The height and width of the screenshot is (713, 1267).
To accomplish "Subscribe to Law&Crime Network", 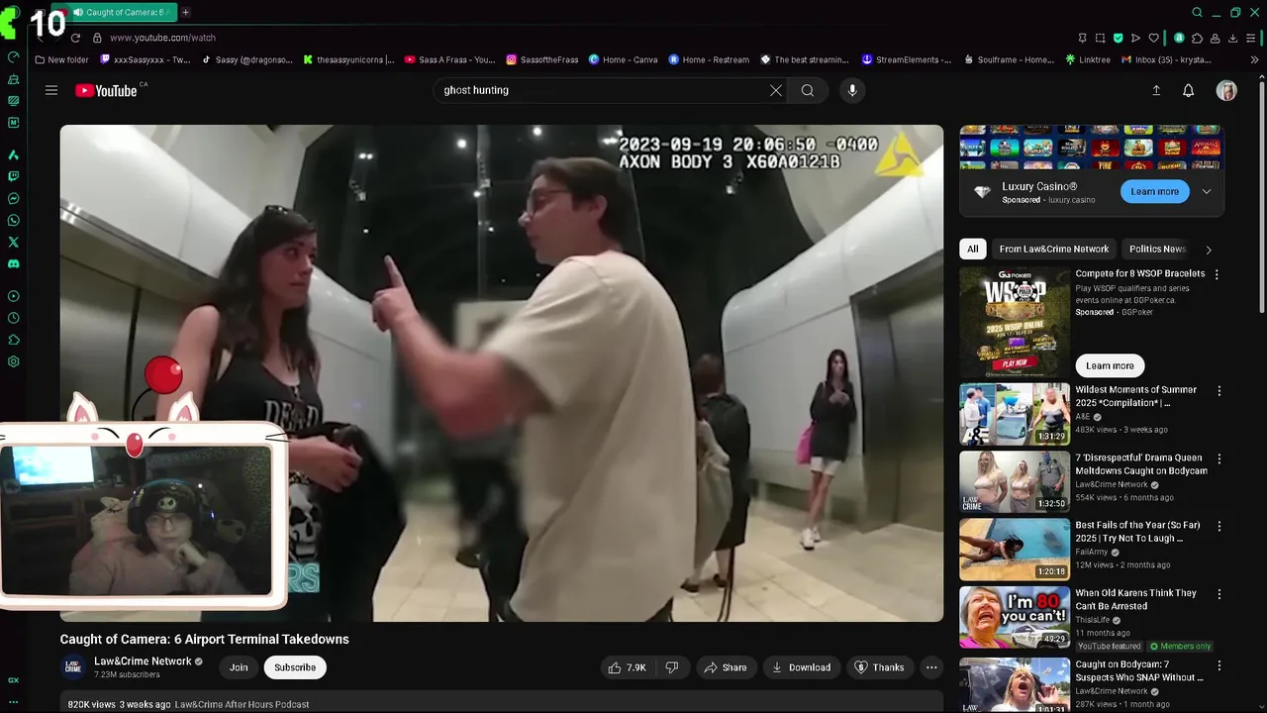I will [x=295, y=667].
